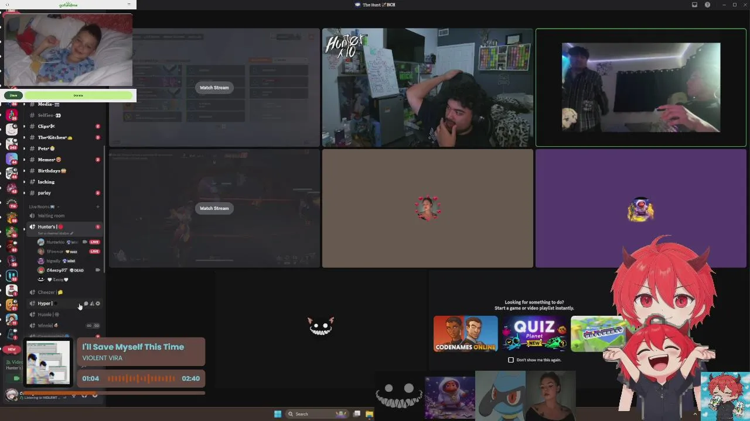750x421 pixels.
Task: Open the Windows Start menu
Action: click(x=278, y=414)
